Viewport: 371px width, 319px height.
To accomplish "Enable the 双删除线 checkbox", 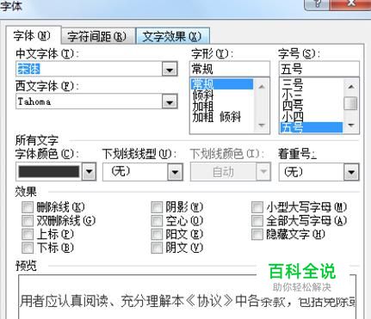I will click(x=28, y=221).
